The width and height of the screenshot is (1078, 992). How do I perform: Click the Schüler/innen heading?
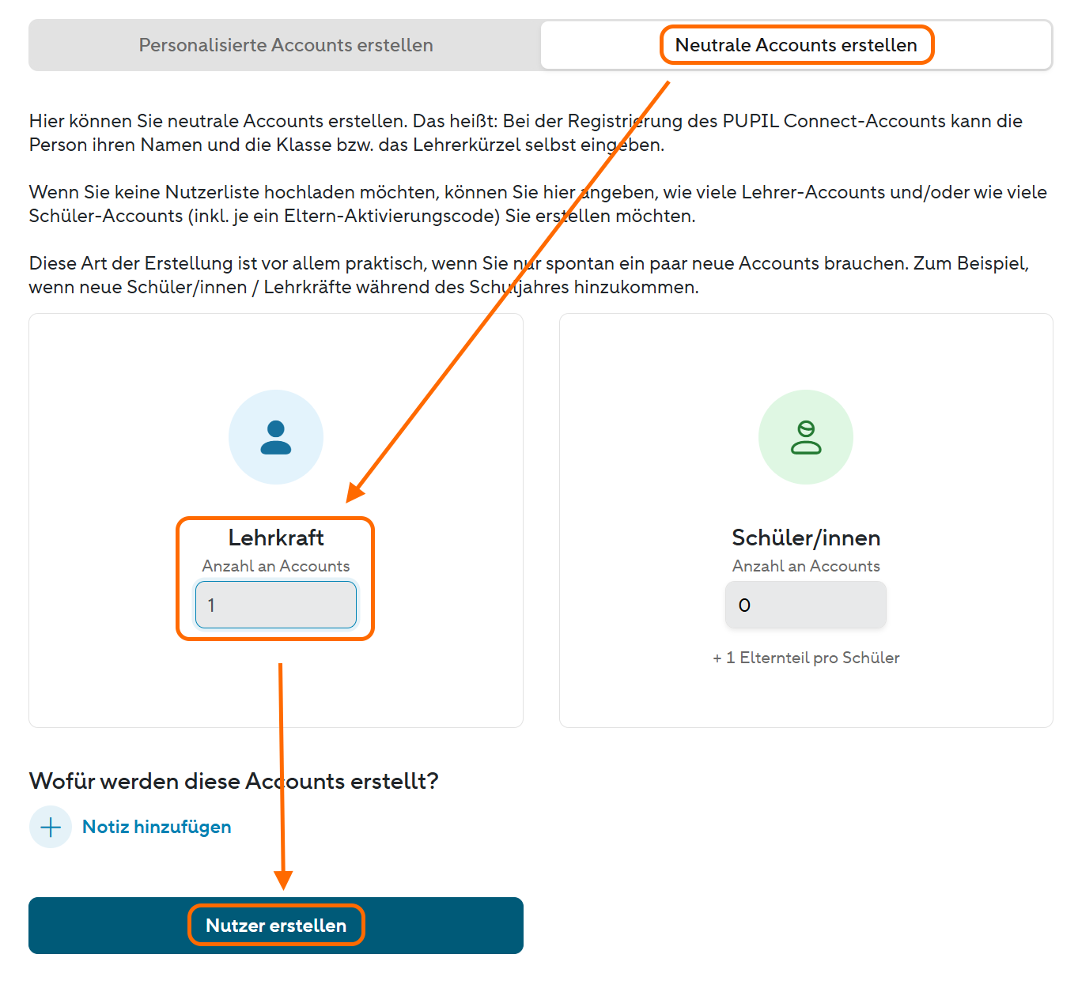pos(806,537)
